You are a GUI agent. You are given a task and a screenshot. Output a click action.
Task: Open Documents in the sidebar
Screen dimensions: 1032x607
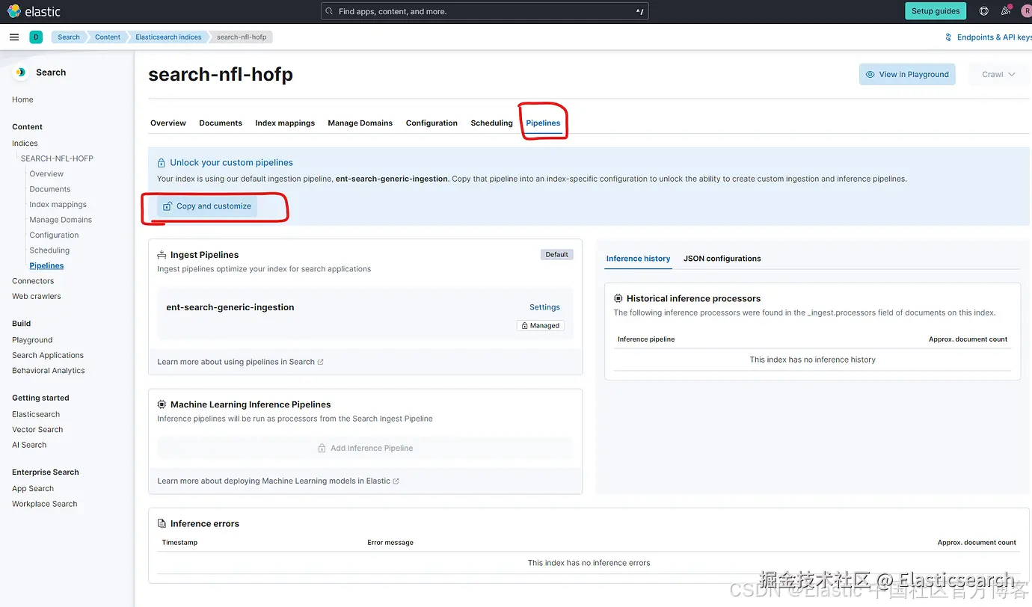point(50,189)
